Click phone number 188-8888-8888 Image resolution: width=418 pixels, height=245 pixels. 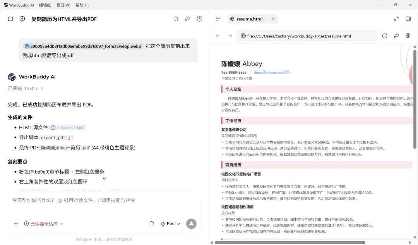coord(234,72)
